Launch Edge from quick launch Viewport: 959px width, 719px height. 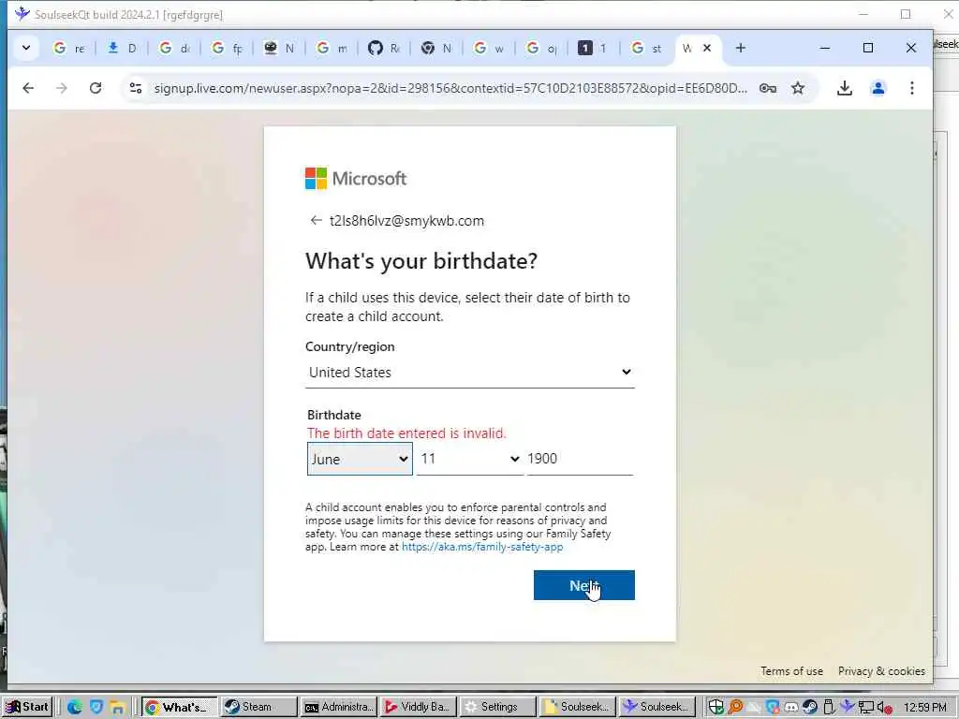click(x=75, y=708)
